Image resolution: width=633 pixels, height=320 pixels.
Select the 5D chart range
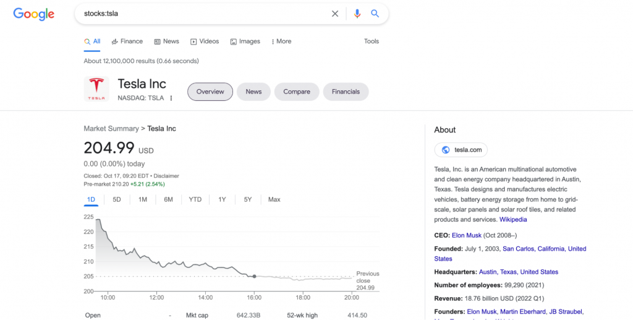[117, 199]
